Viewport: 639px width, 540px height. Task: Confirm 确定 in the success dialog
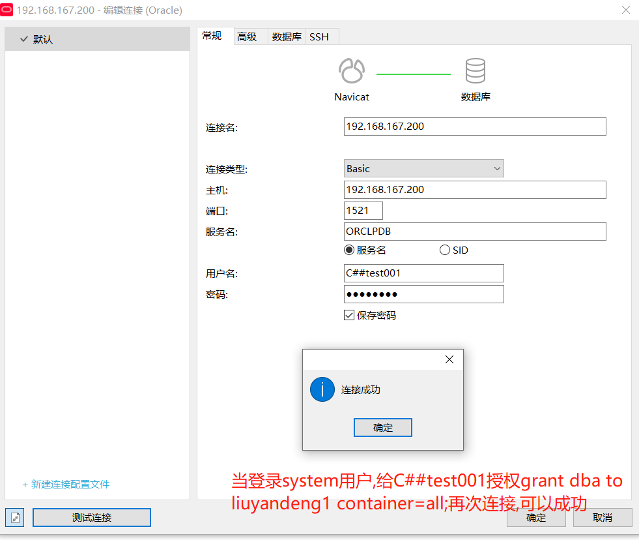pos(382,427)
